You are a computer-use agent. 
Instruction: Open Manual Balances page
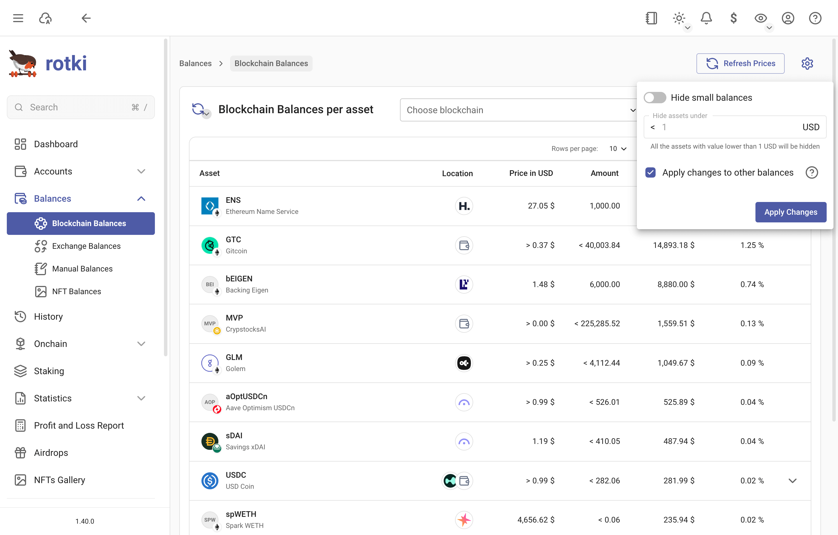(x=81, y=269)
